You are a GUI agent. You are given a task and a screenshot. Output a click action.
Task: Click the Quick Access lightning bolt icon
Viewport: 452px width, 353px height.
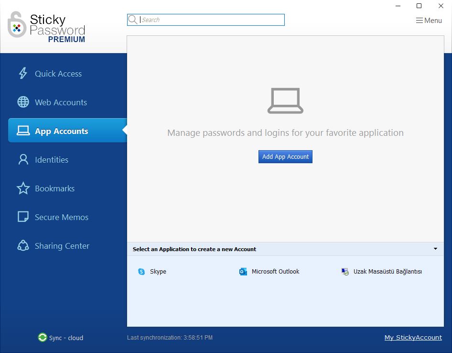click(x=23, y=73)
